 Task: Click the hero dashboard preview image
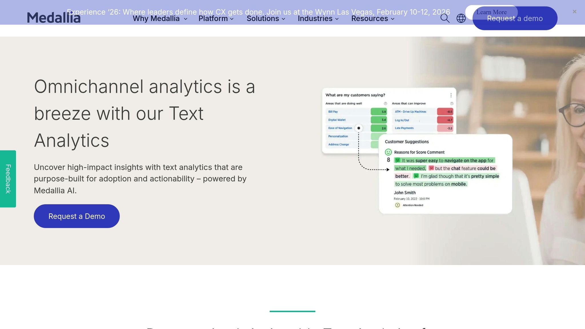[417, 151]
